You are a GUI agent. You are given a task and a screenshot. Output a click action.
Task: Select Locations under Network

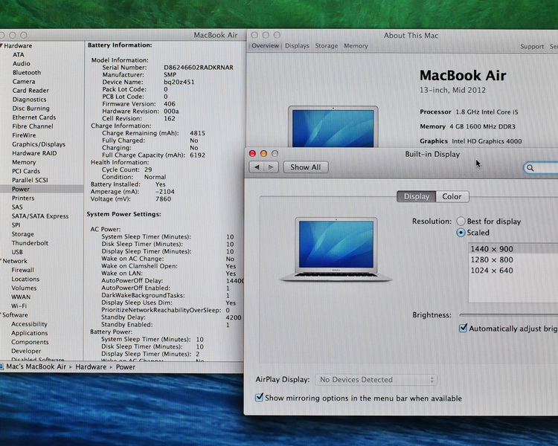[x=25, y=279]
